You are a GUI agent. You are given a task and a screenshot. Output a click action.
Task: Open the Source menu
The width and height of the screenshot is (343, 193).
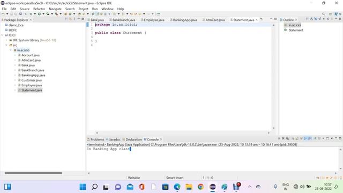pos(25,9)
